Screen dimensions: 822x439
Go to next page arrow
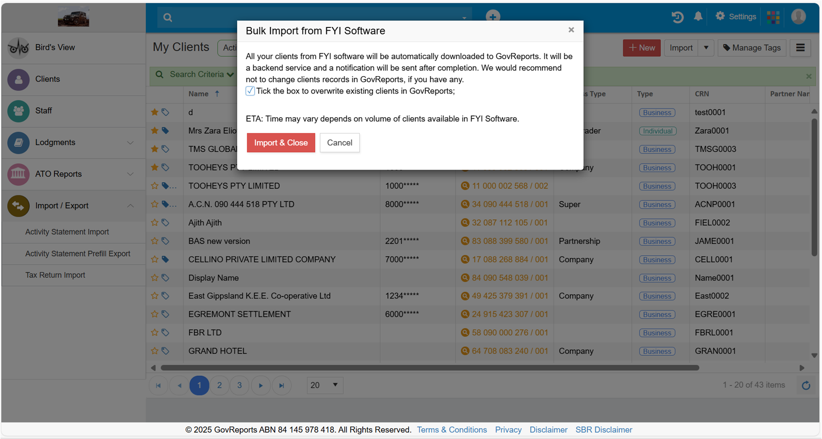coord(260,386)
